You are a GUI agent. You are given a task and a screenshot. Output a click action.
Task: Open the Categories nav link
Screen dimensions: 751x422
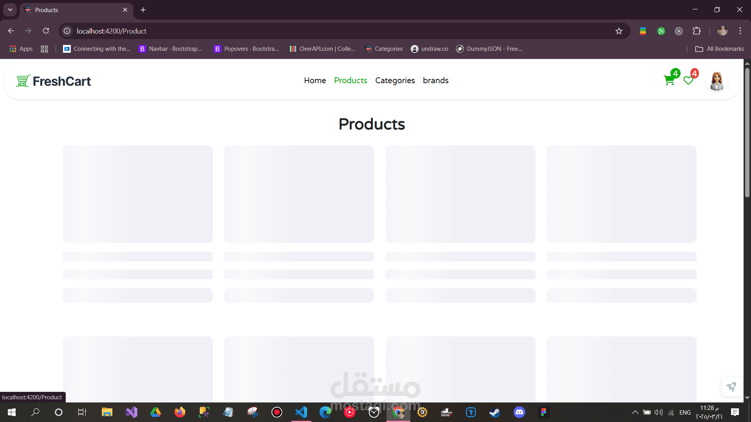click(395, 80)
